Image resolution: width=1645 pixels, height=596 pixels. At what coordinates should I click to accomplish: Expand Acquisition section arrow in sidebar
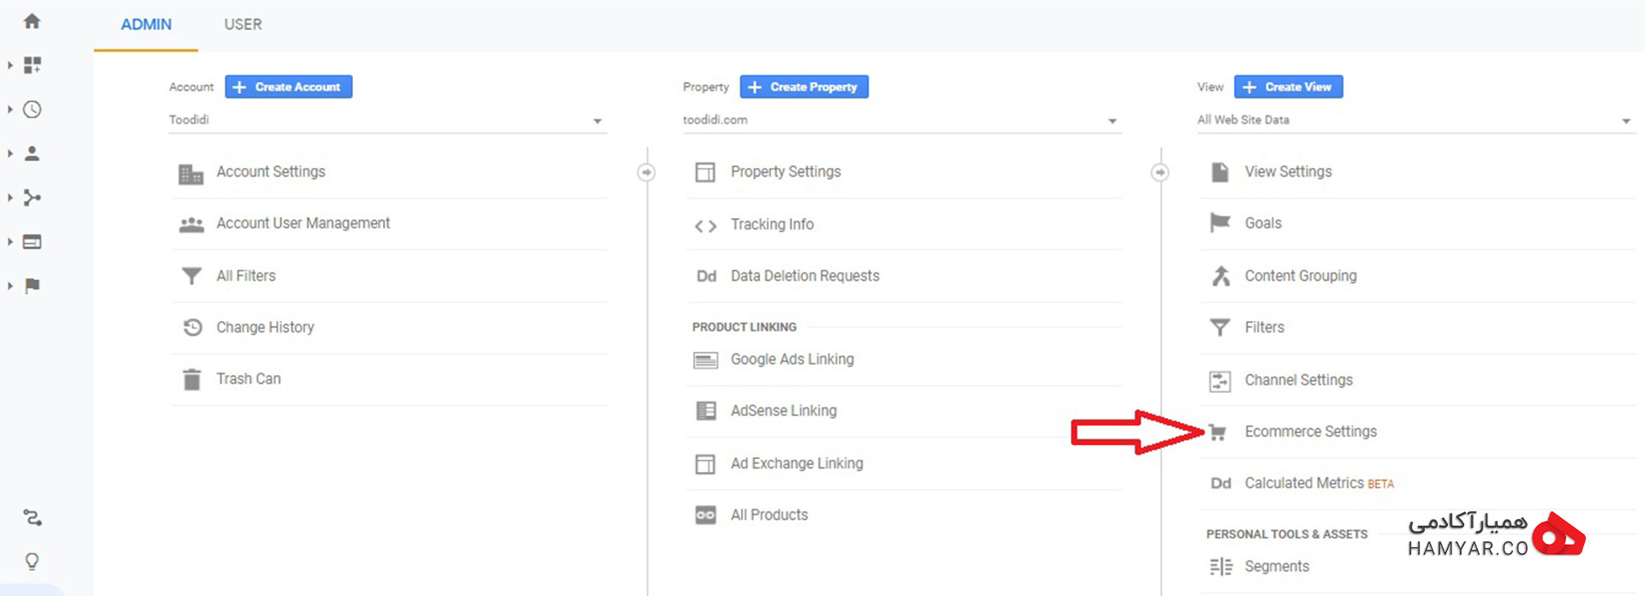(x=9, y=198)
